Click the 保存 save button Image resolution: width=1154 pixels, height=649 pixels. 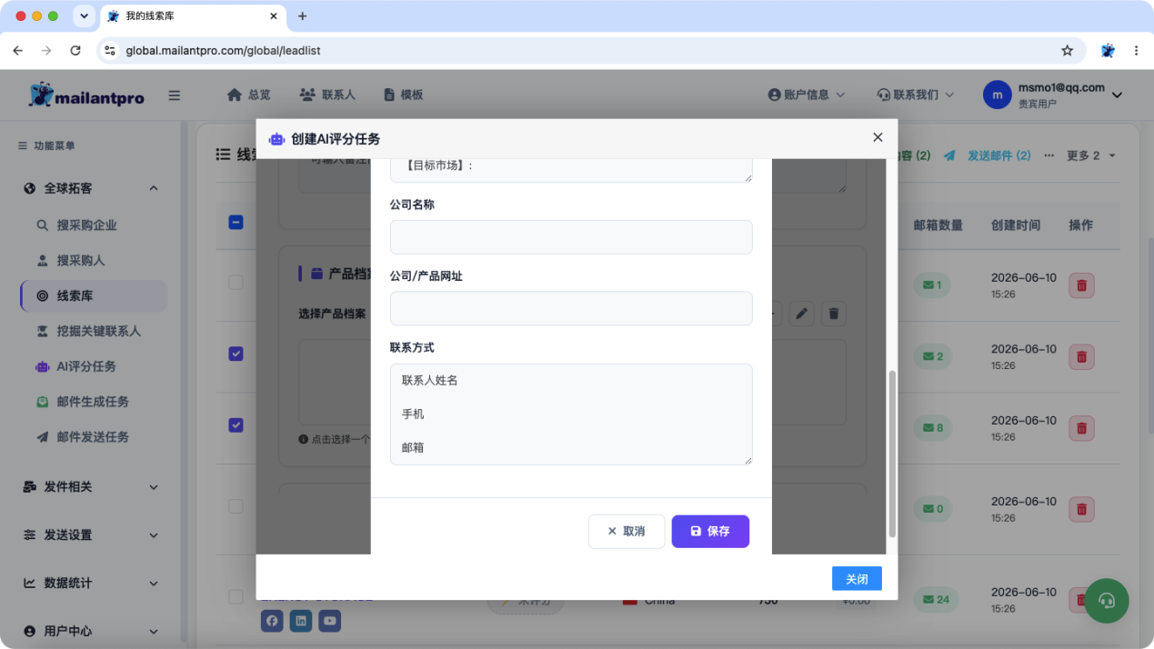(x=710, y=532)
